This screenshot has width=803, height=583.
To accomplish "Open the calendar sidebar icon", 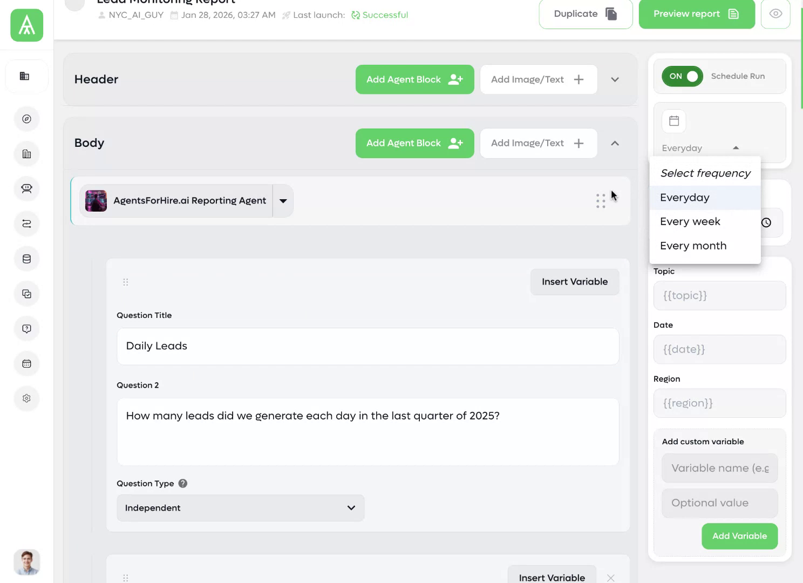I will pos(26,363).
